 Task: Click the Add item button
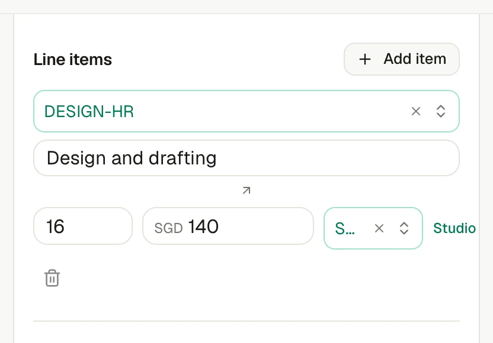point(402,59)
